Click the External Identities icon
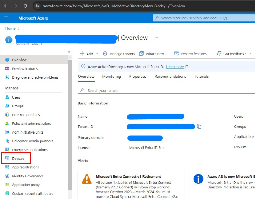This screenshot has height=199, width=255. point(7,115)
